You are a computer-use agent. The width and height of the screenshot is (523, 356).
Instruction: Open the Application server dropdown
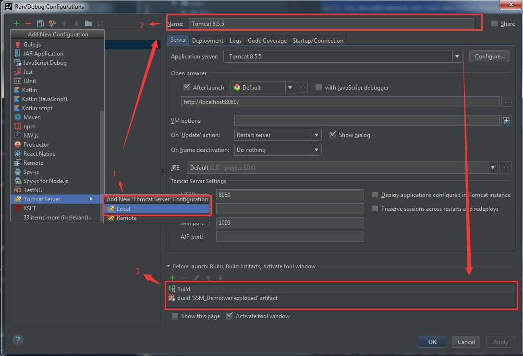457,57
